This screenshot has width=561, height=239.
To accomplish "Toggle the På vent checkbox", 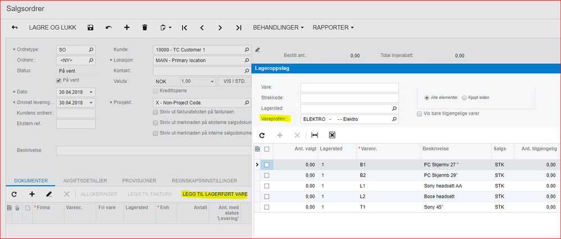I will pos(59,81).
